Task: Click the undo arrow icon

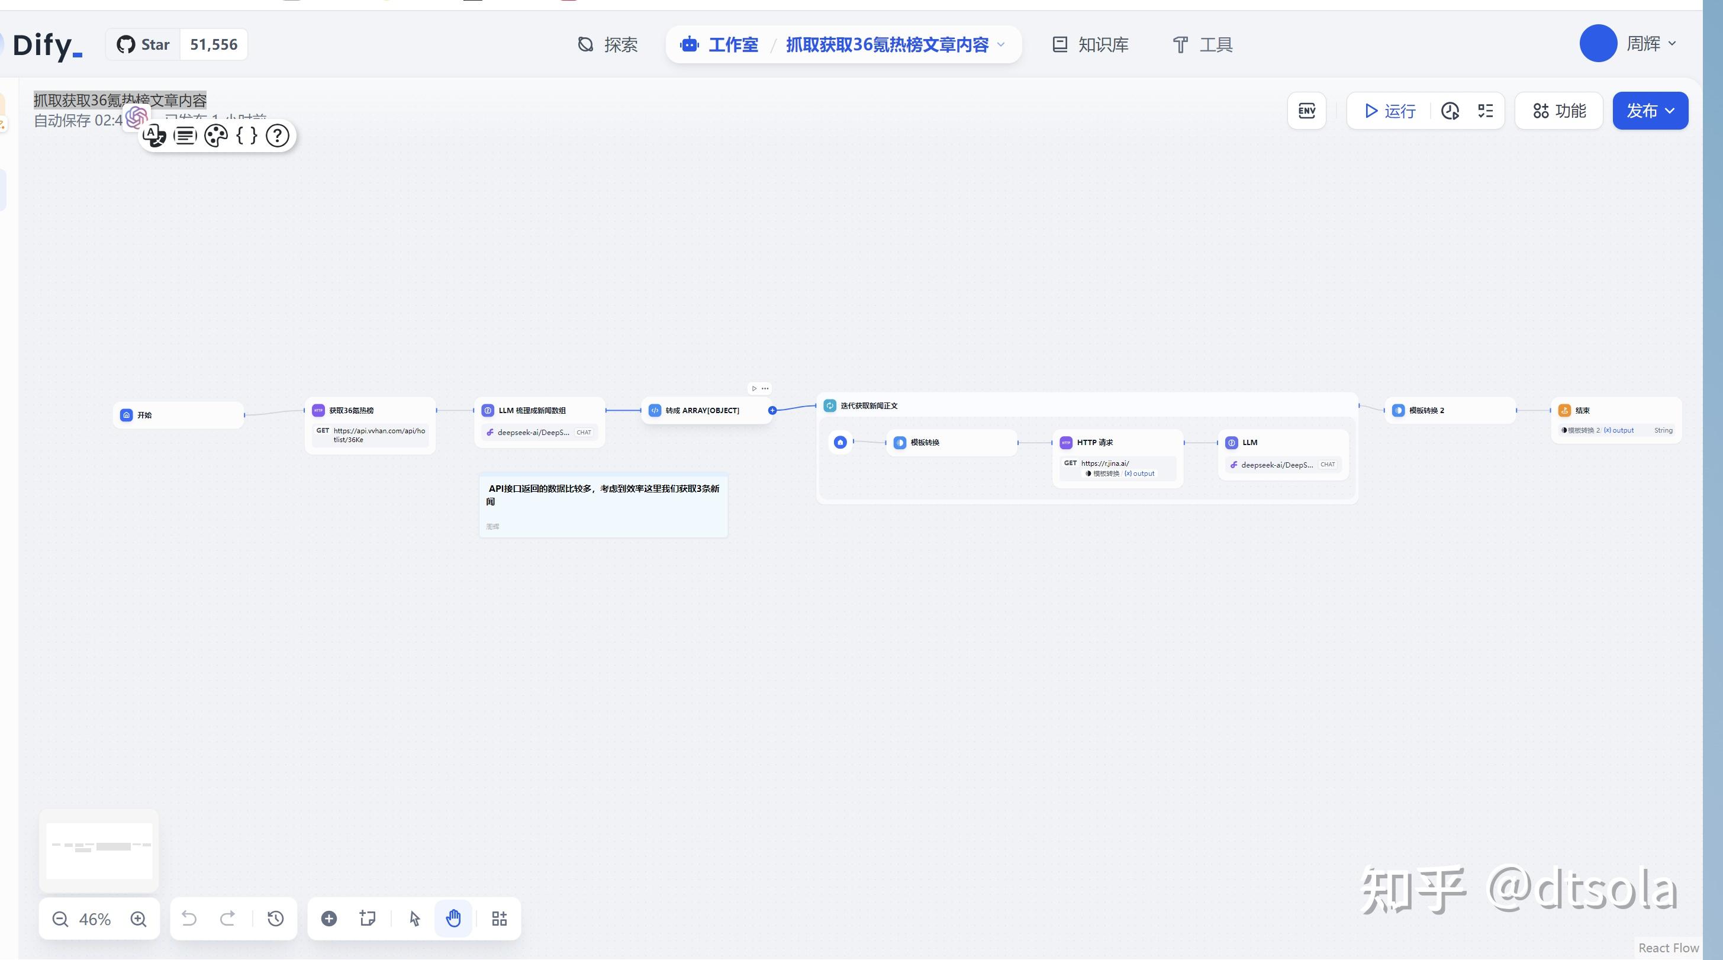Action: point(189,919)
